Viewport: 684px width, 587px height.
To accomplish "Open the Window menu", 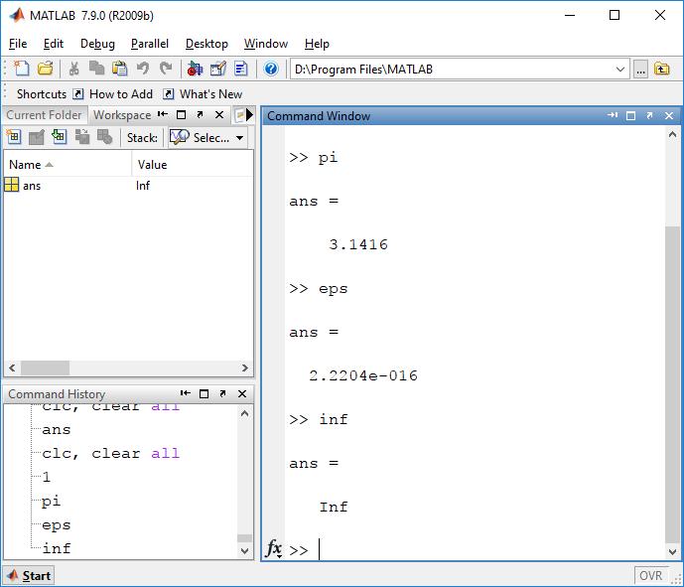I will click(266, 44).
